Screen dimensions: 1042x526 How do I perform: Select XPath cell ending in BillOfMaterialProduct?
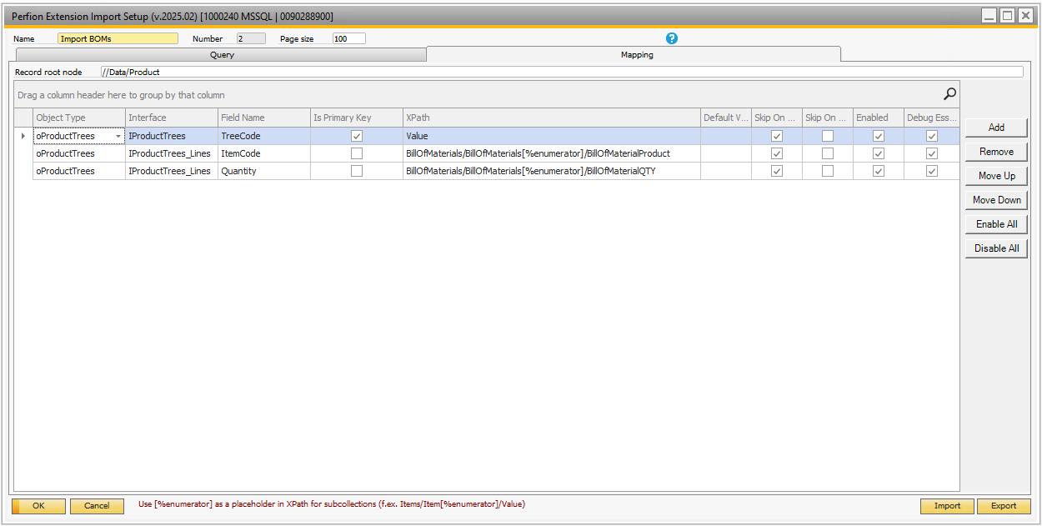(552, 153)
